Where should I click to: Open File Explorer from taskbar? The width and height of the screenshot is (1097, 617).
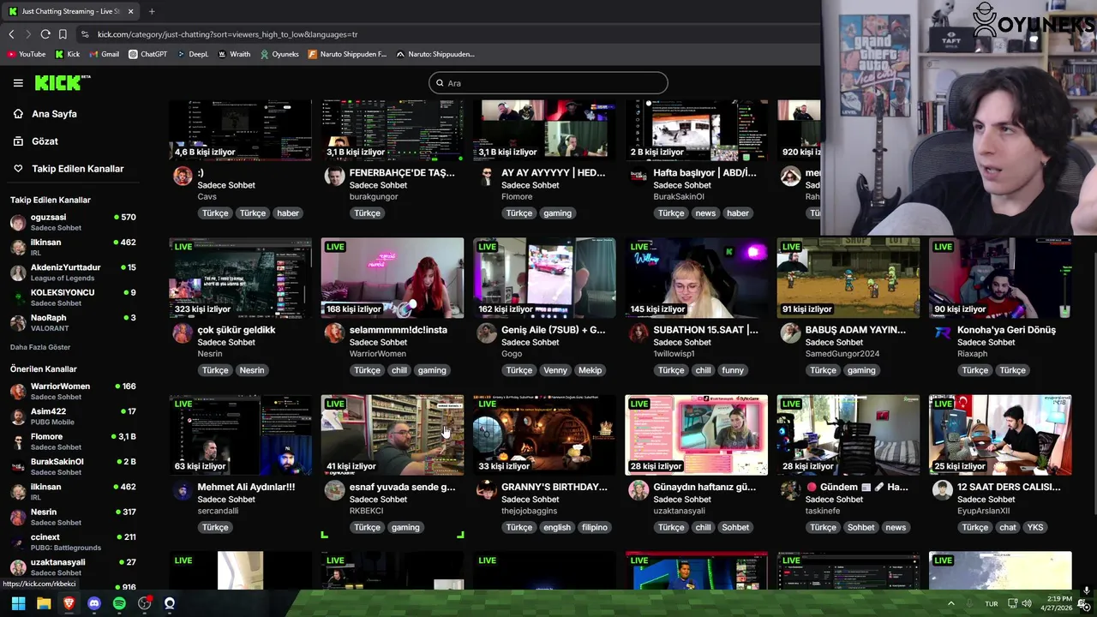point(44,603)
